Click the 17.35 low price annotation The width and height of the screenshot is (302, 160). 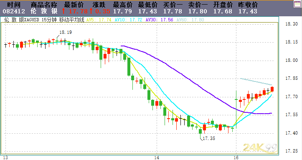coord(209,138)
